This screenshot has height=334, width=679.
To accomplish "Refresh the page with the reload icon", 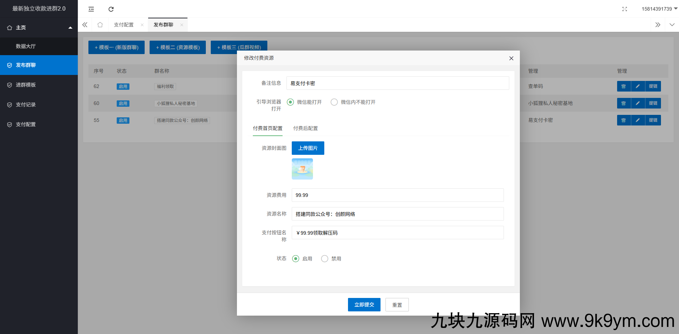I will [111, 9].
